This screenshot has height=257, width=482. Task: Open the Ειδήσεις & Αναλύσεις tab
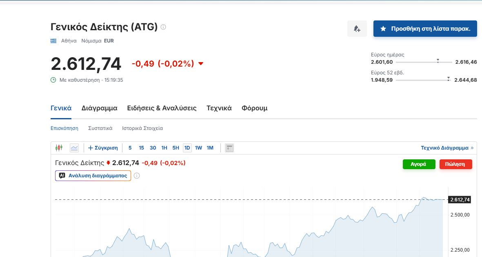coord(162,108)
